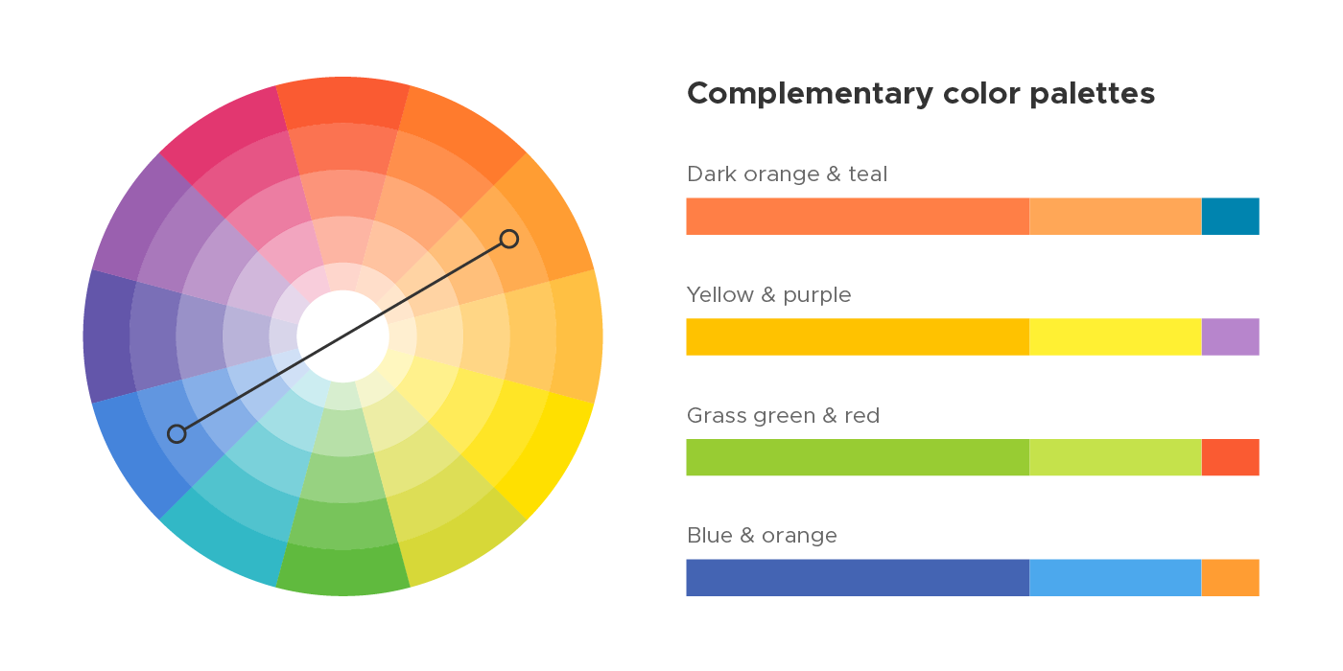This screenshot has width=1343, height=671.
Task: Click the 'Yellow & purple' label
Action: (x=769, y=295)
